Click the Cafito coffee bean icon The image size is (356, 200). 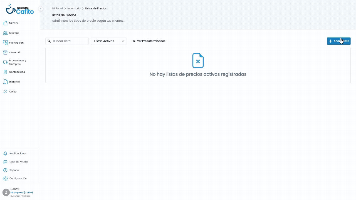click(x=5, y=92)
